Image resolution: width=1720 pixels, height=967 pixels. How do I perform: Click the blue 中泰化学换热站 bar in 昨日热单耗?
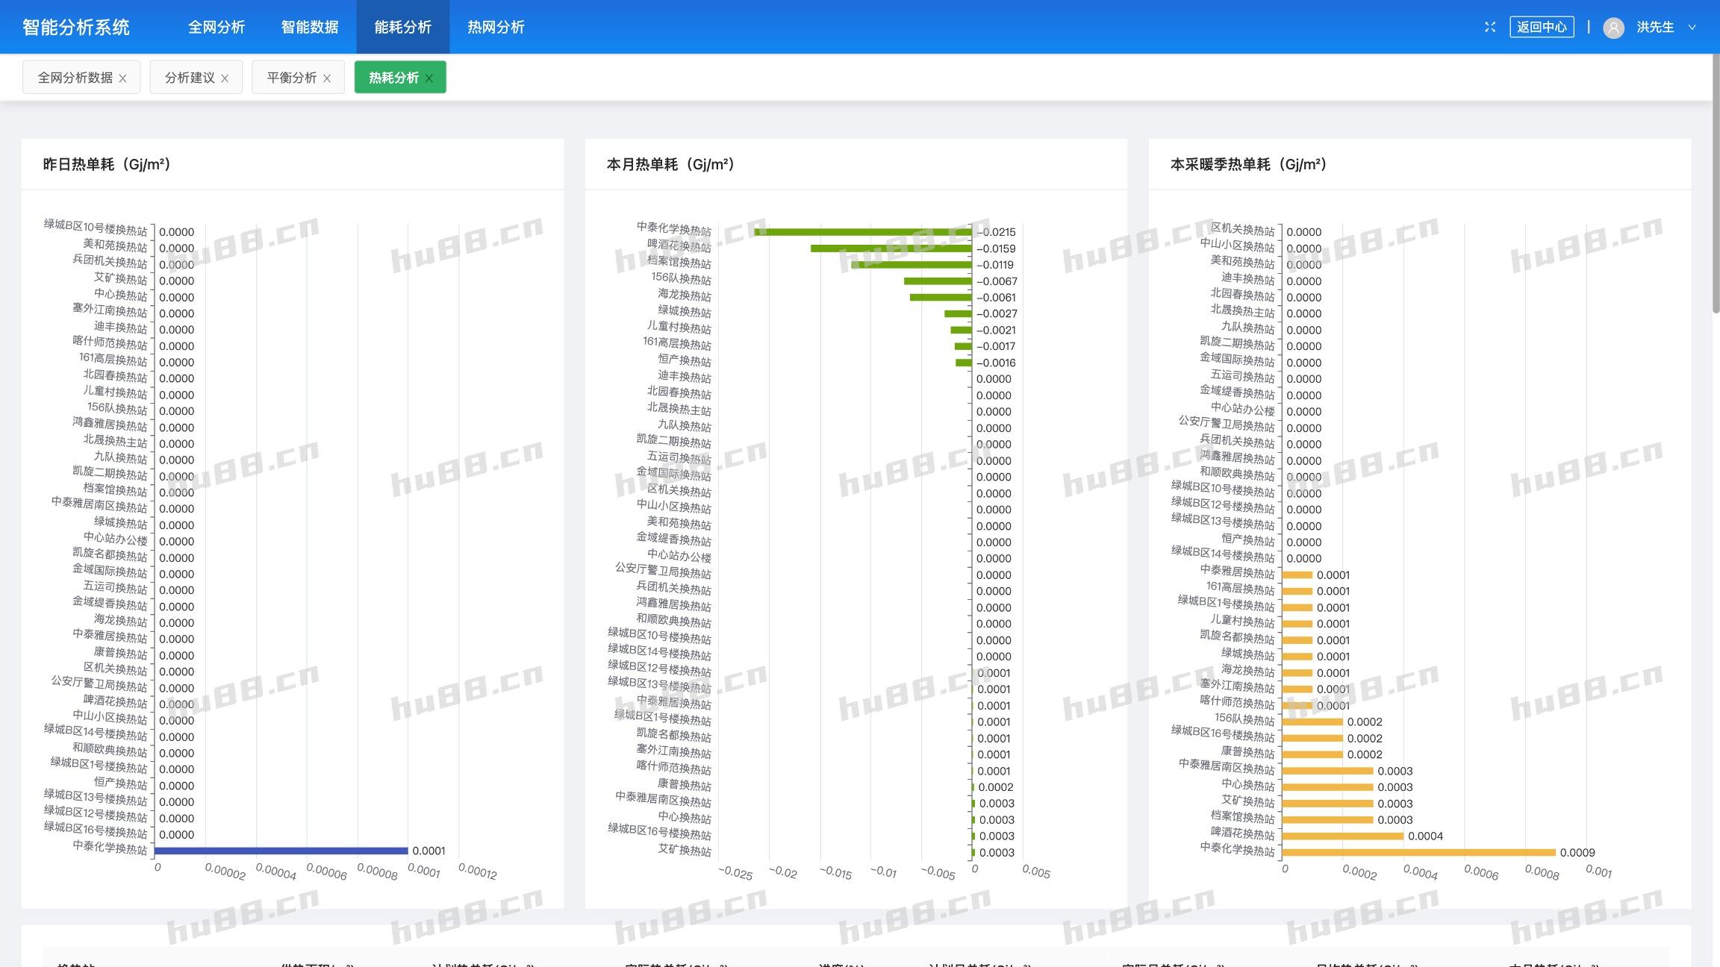tap(281, 851)
